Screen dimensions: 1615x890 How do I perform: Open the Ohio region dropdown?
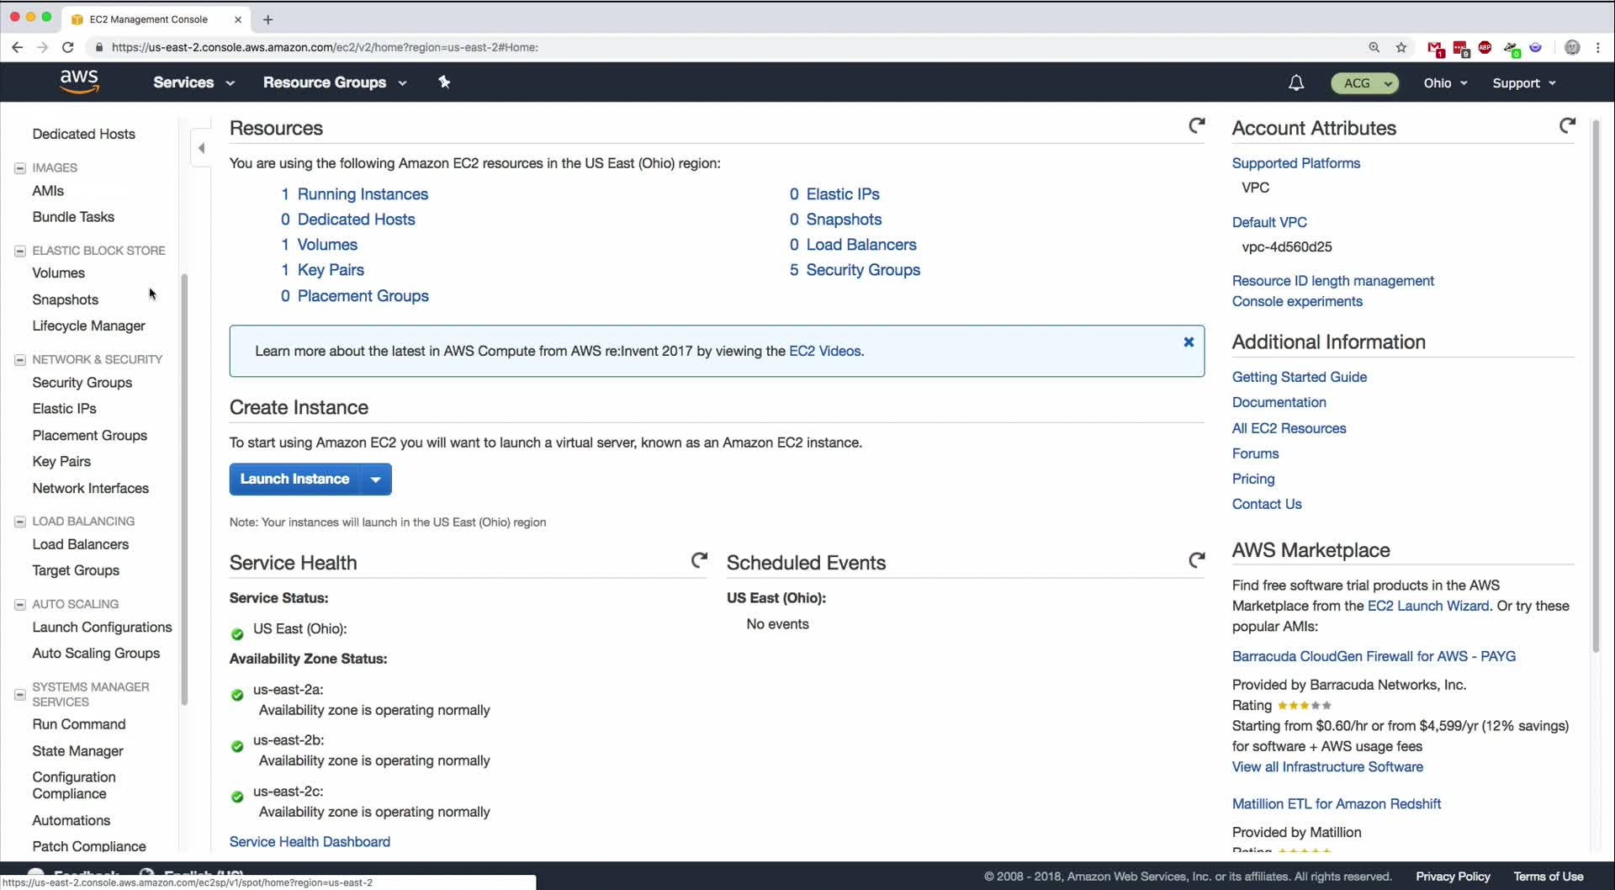pyautogui.click(x=1445, y=82)
